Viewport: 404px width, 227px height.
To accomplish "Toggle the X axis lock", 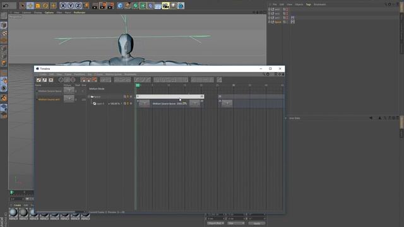I will (63, 6).
